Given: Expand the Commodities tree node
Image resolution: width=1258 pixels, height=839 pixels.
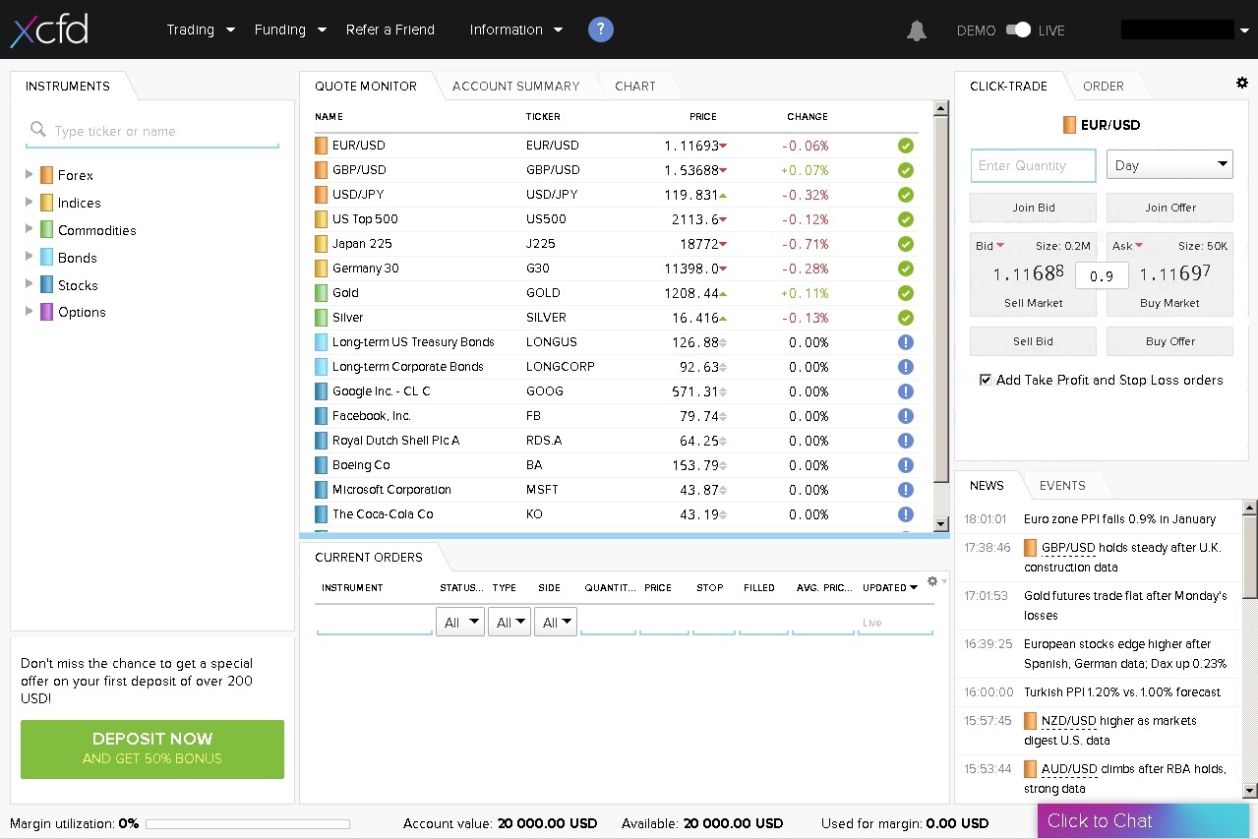Looking at the screenshot, I should coord(30,230).
